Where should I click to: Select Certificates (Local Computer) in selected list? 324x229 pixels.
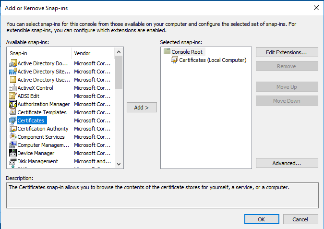(x=212, y=60)
